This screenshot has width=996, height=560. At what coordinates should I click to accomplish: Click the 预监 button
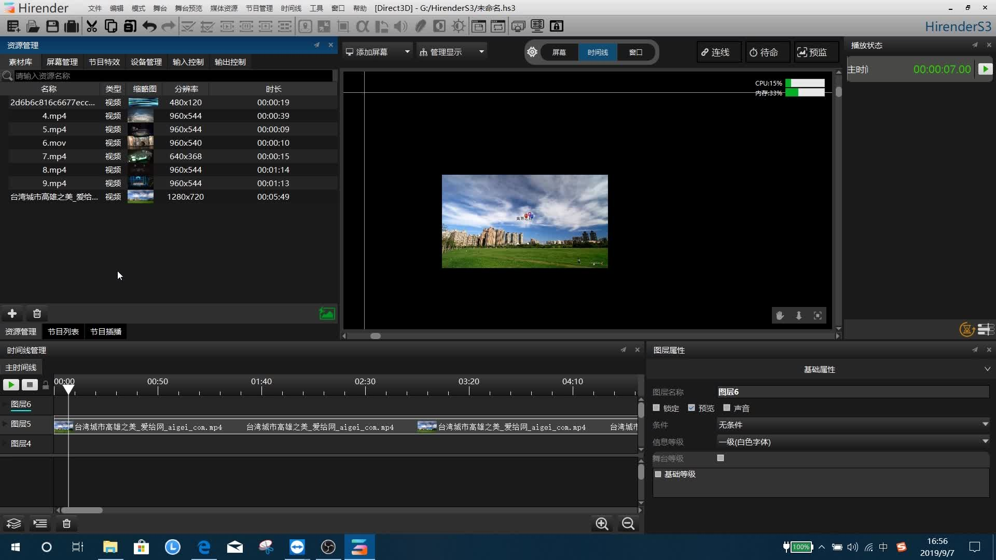(817, 52)
